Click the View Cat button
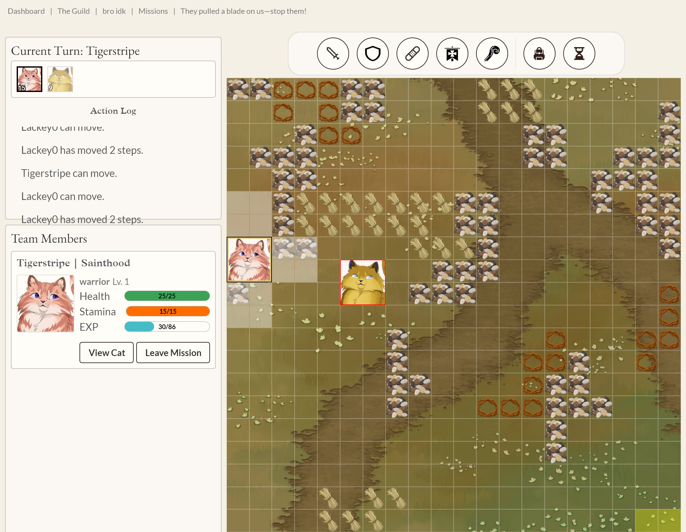 tap(106, 353)
